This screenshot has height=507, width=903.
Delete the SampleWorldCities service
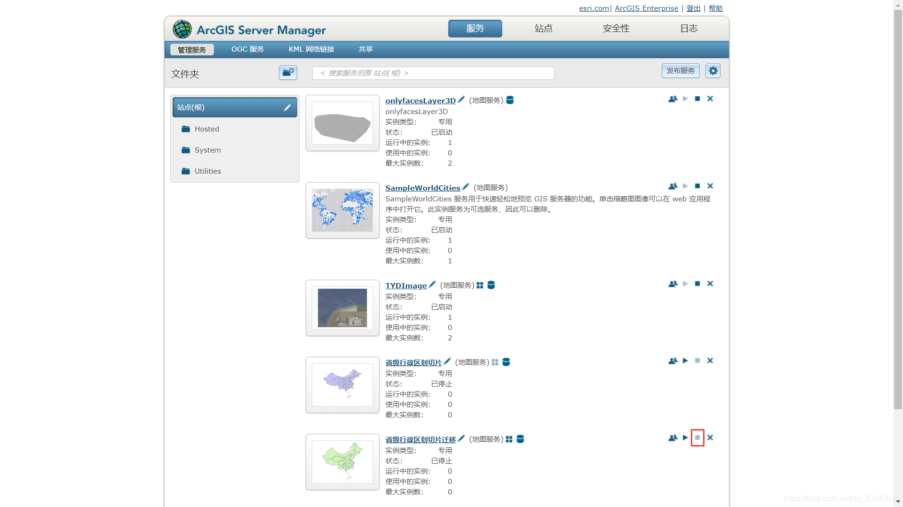click(x=710, y=186)
